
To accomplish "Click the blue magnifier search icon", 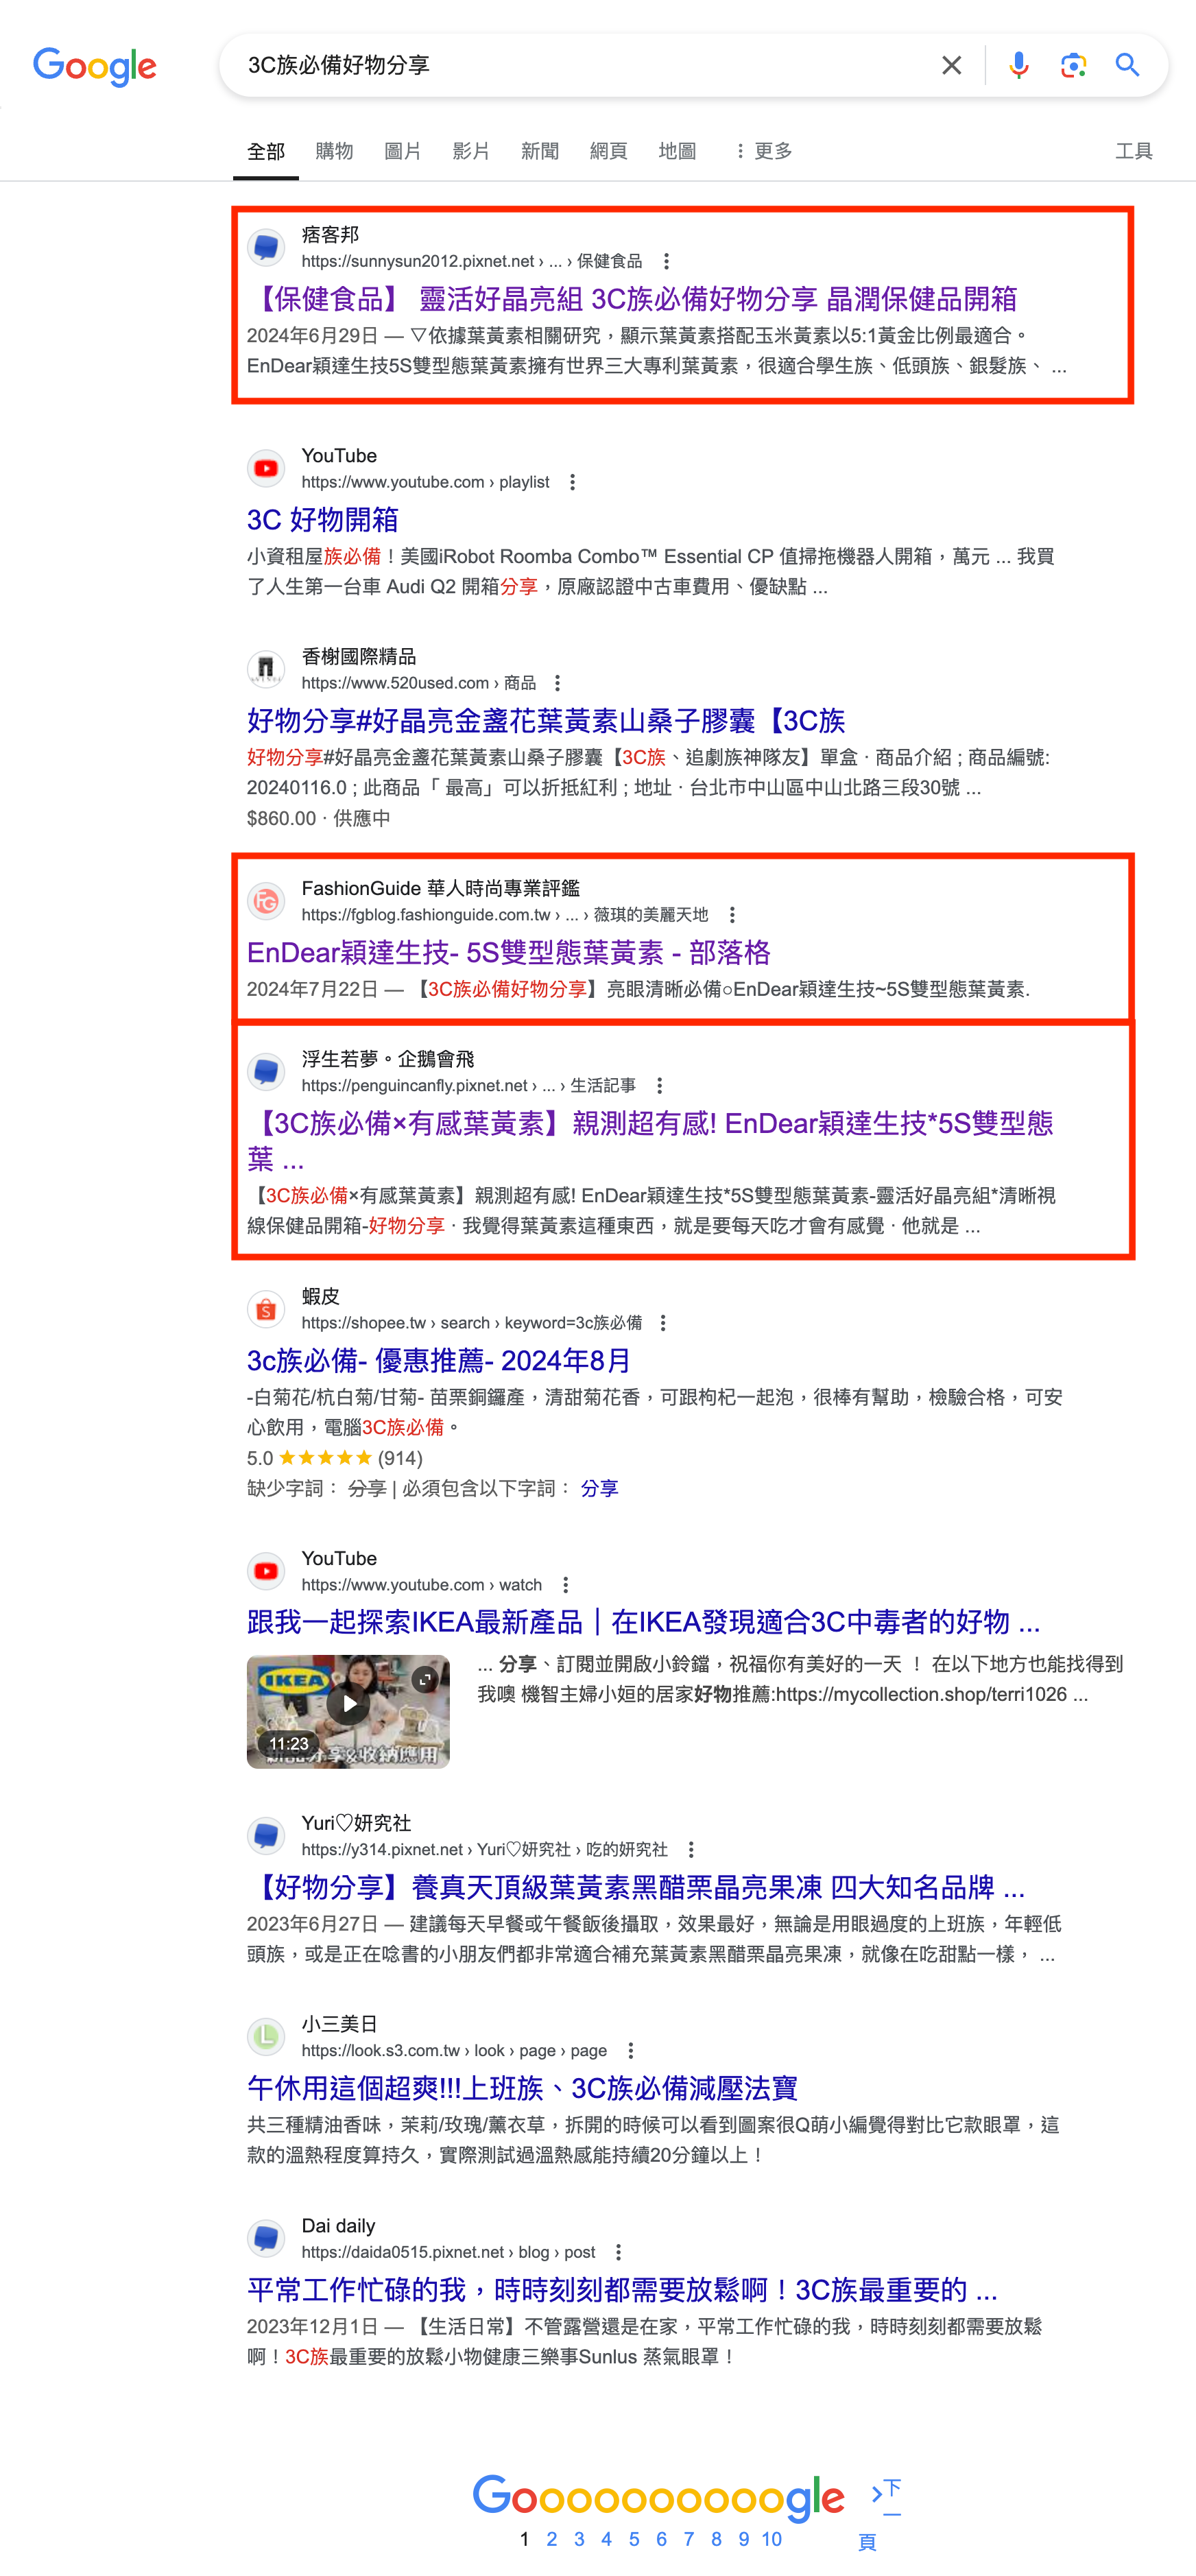I will point(1127,66).
